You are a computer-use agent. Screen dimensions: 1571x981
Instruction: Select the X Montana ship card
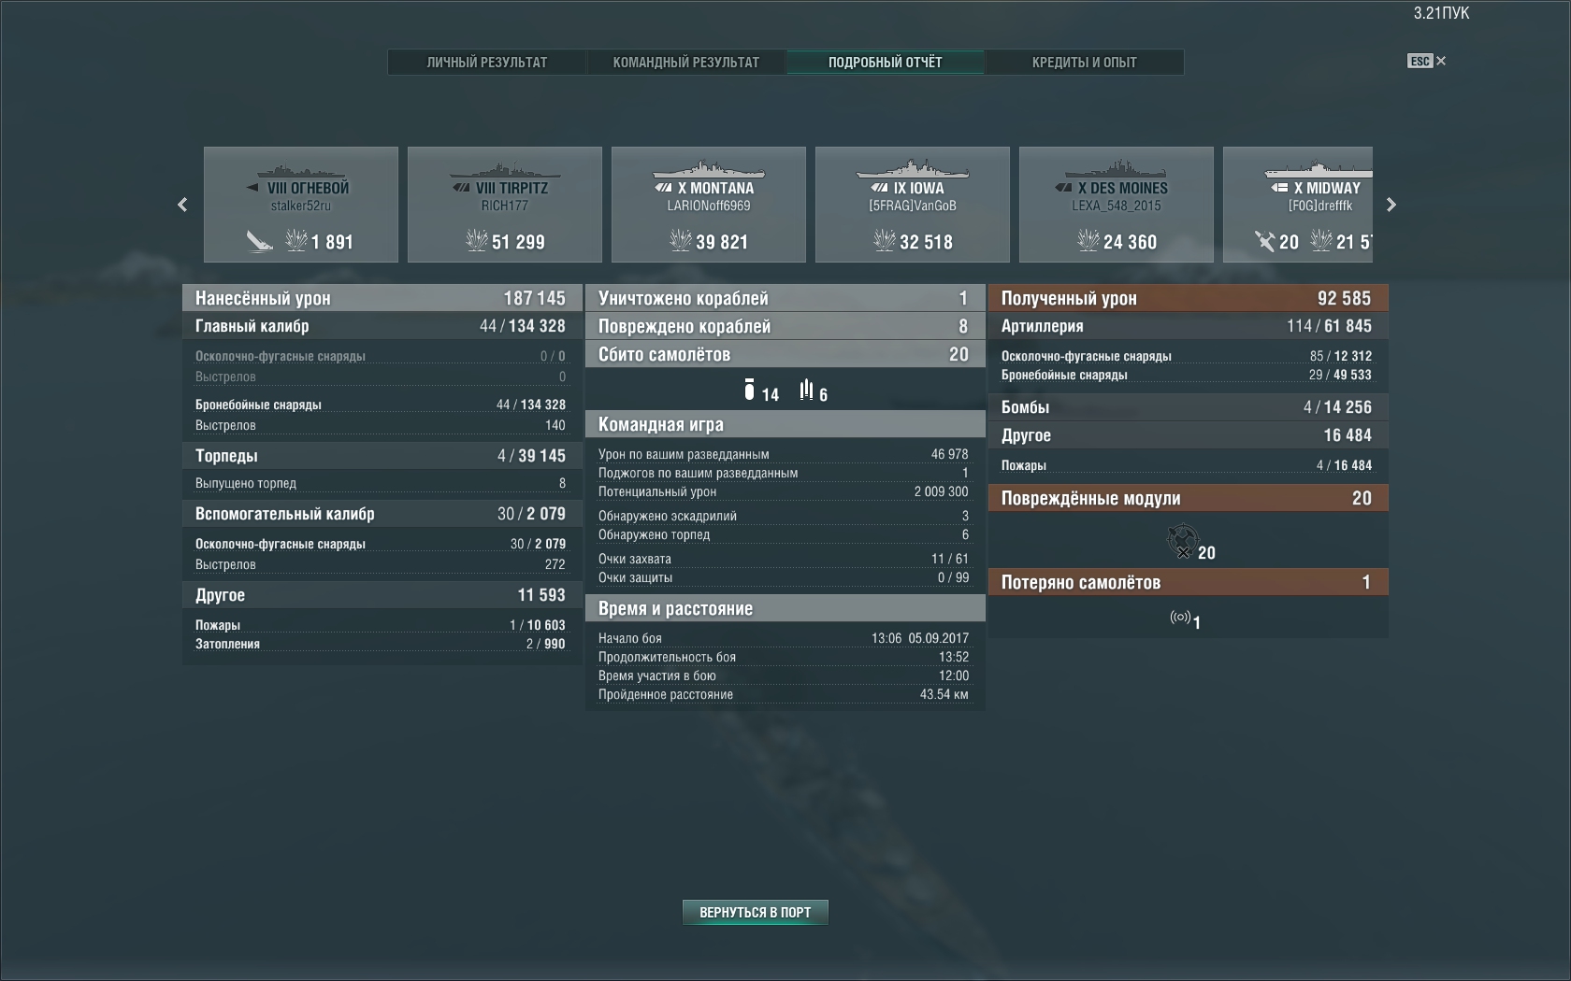(709, 205)
